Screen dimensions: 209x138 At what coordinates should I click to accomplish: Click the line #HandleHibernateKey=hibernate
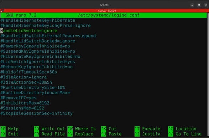pos(38,20)
